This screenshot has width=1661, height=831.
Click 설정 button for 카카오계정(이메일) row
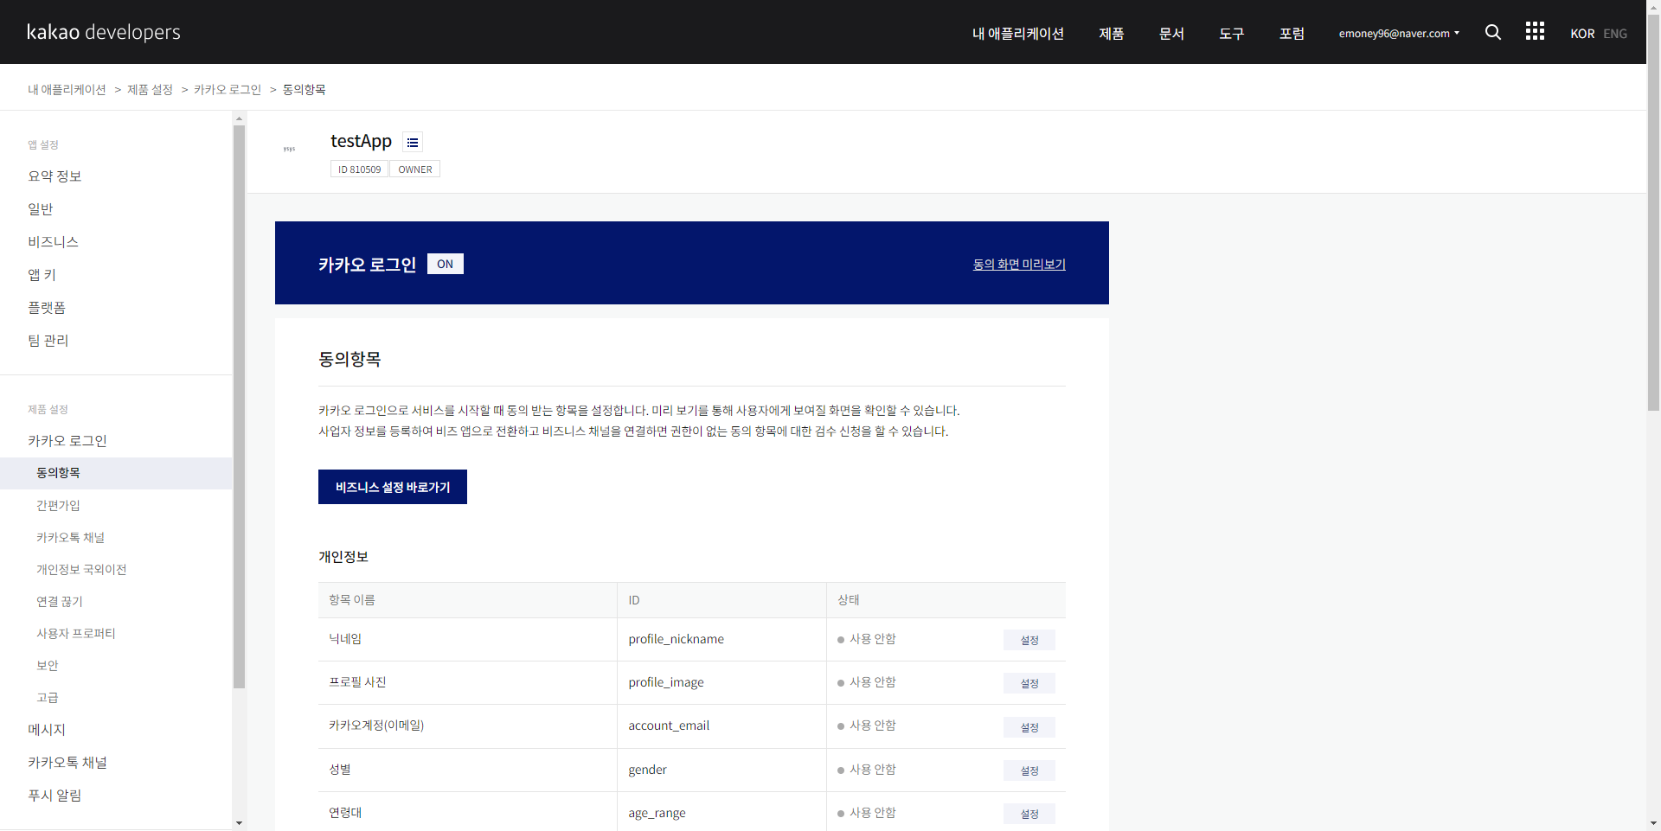point(1029,727)
